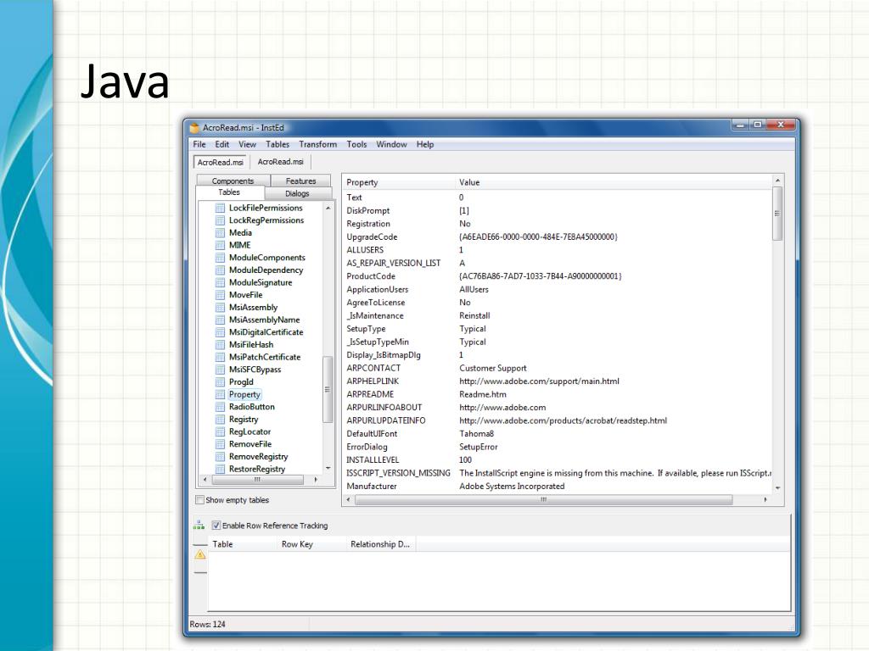
Task: Sort by the Value column header
Action: (613, 182)
